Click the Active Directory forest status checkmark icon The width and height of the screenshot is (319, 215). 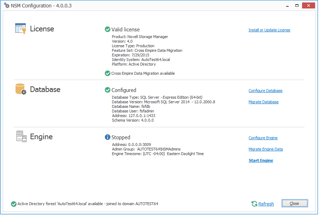pyautogui.click(x=14, y=204)
